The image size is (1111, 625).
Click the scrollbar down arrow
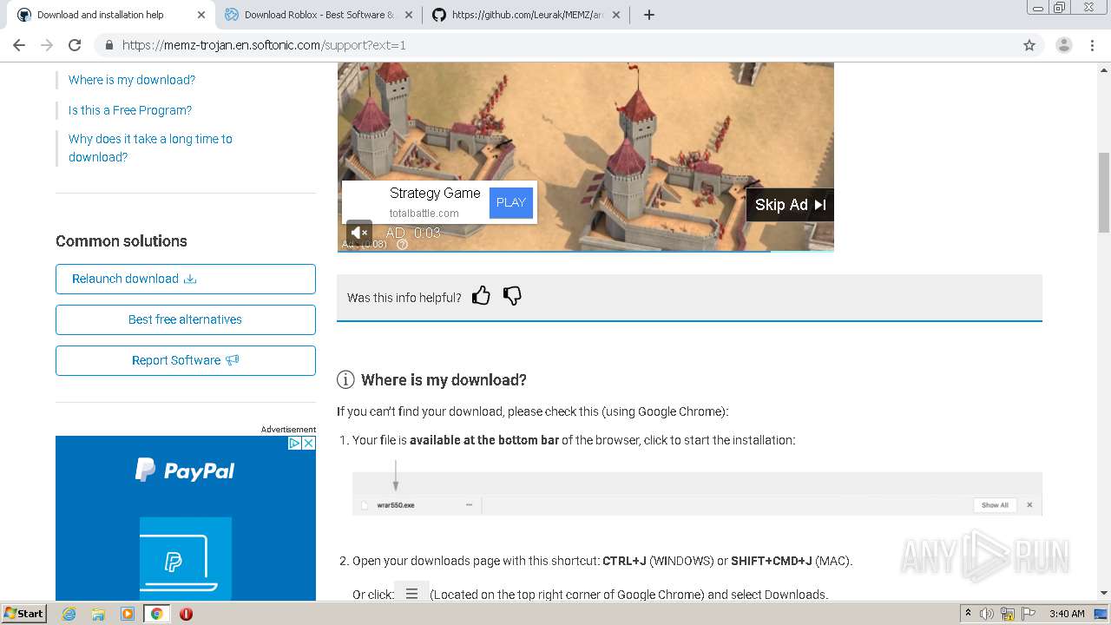(x=1103, y=593)
